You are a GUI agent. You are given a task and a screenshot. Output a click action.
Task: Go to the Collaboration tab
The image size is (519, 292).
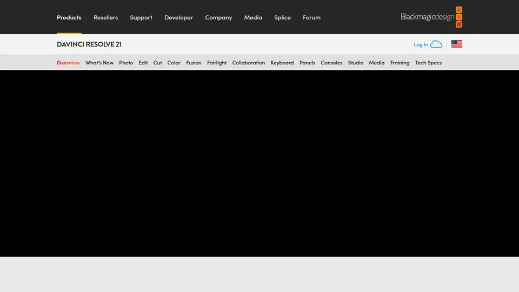[249, 63]
